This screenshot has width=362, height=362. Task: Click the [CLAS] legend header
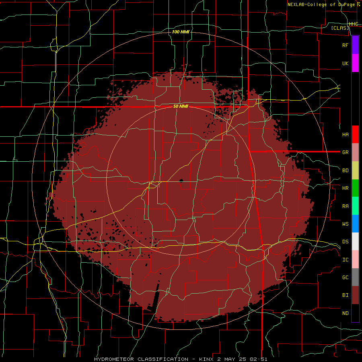coord(340,28)
